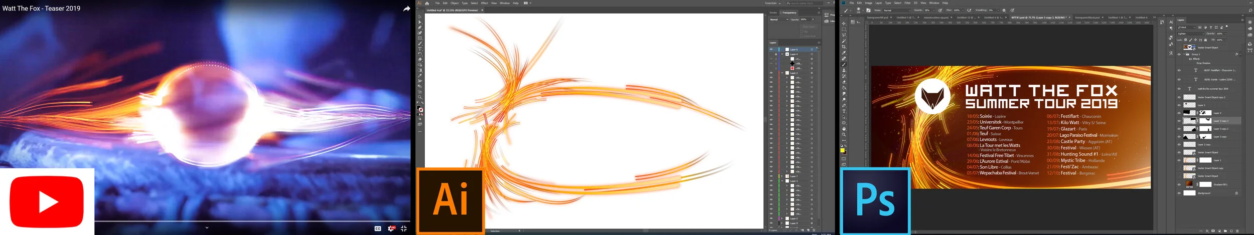The width and height of the screenshot is (1254, 235).
Task: Choose the Lasso tool in Photoshop
Action: click(x=844, y=35)
